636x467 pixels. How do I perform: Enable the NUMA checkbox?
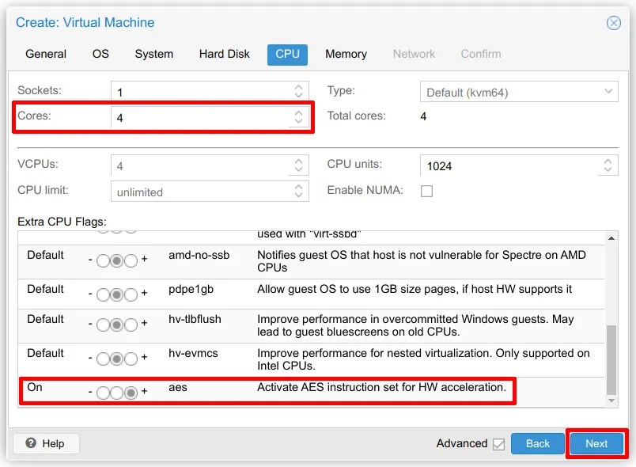426,191
